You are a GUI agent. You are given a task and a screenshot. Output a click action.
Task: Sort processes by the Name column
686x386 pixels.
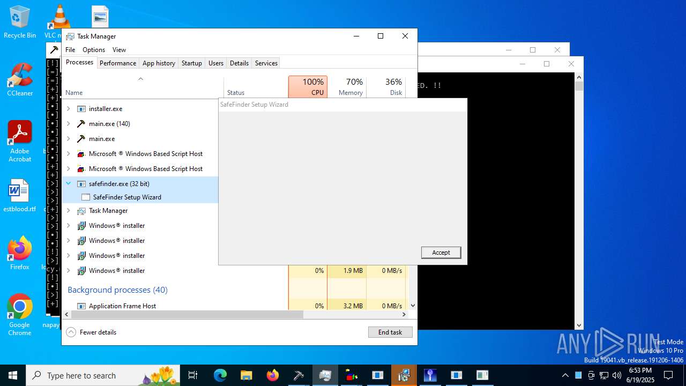[x=143, y=87]
